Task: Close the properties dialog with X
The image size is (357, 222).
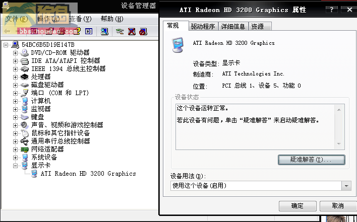Action: (349, 10)
